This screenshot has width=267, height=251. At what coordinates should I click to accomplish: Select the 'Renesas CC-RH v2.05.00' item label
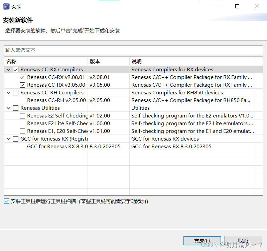pos(56,100)
